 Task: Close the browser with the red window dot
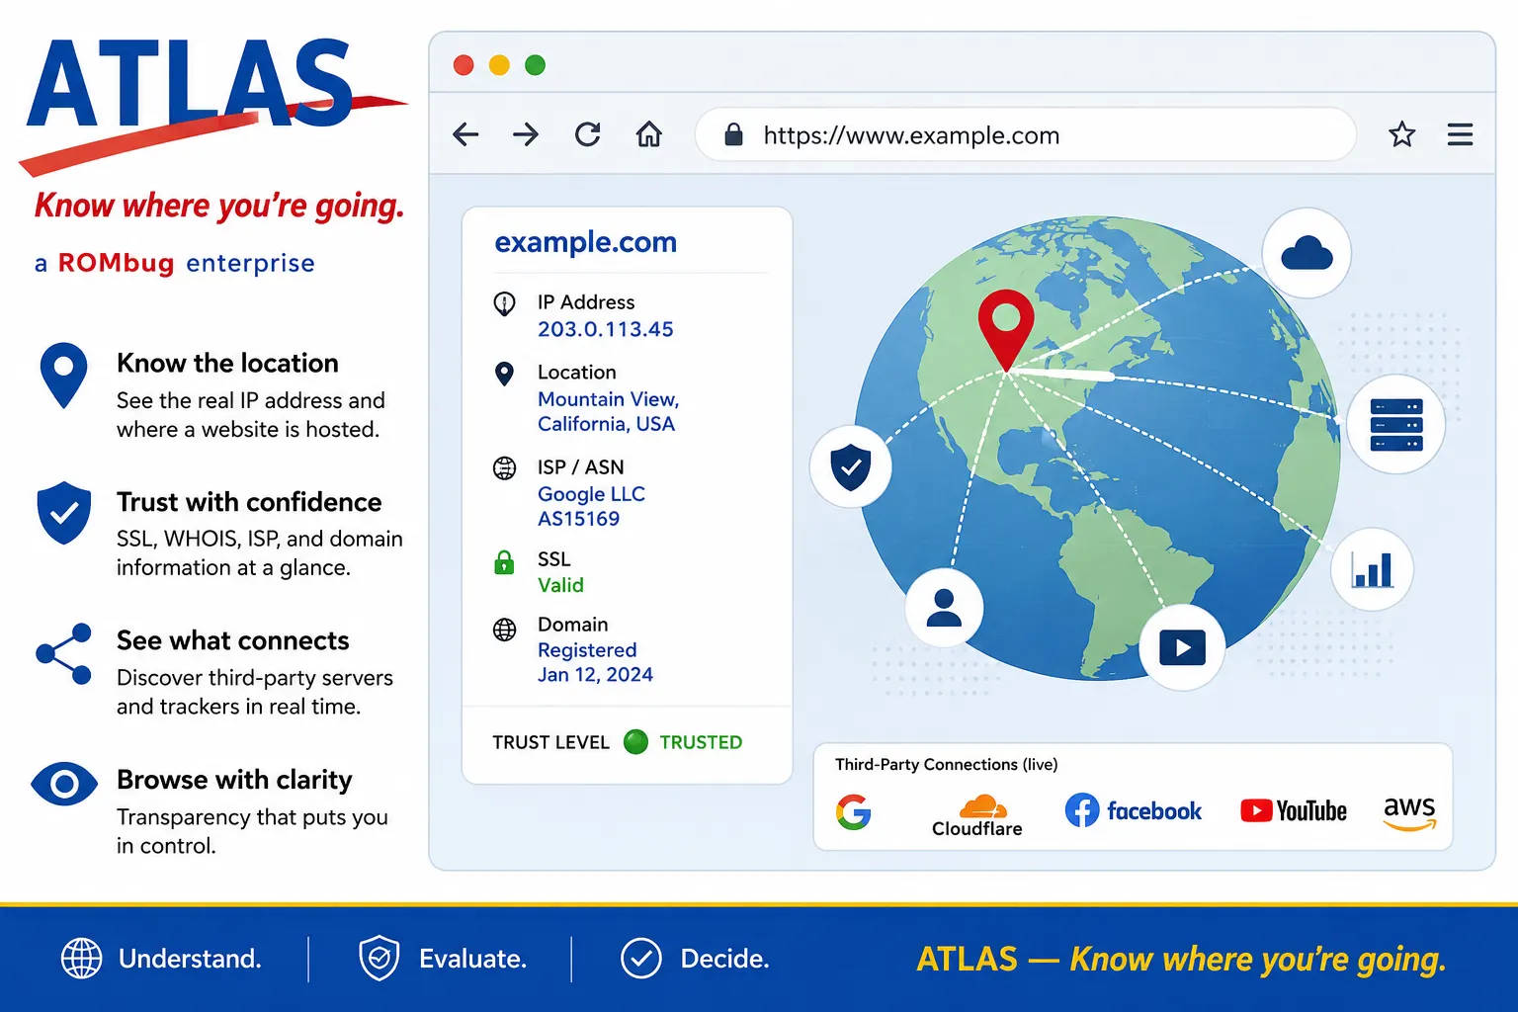coord(464,65)
